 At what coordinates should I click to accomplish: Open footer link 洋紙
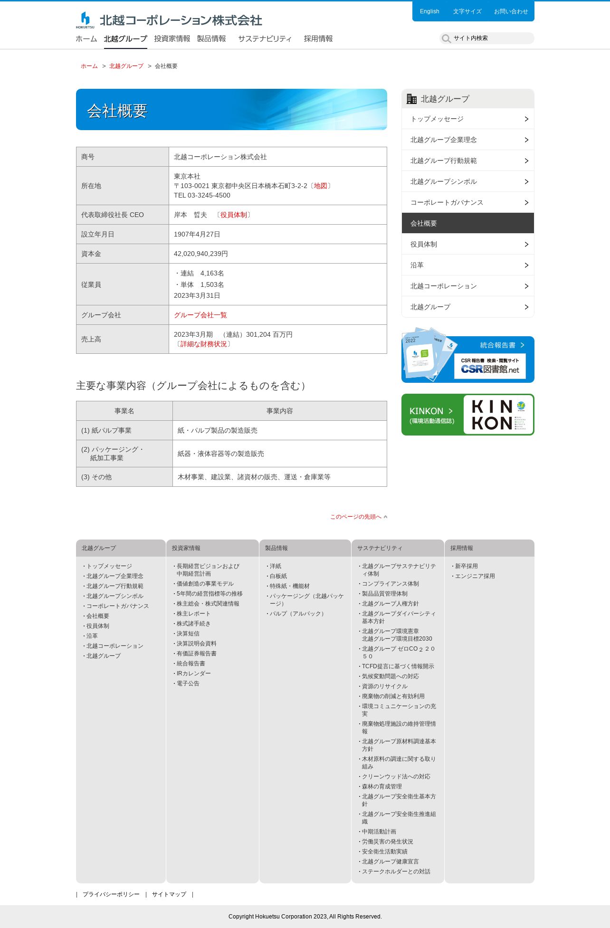pyautogui.click(x=275, y=566)
